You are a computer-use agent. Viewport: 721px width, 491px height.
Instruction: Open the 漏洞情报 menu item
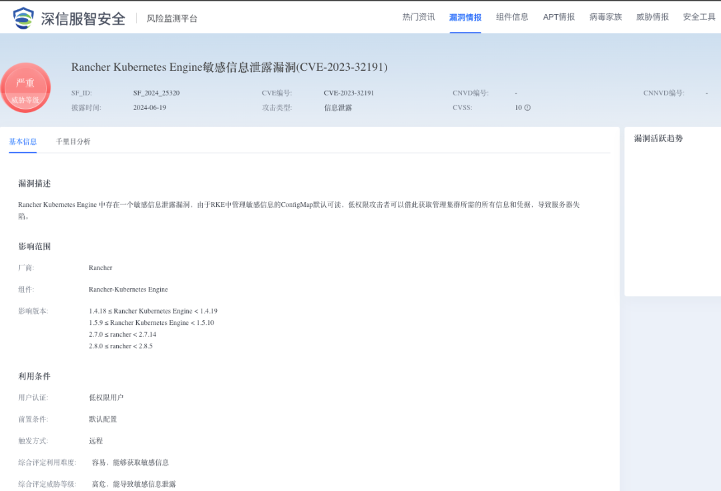pyautogui.click(x=465, y=17)
